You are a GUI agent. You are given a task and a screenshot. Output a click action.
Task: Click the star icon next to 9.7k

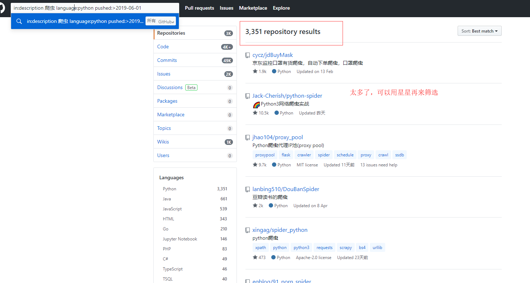255,165
